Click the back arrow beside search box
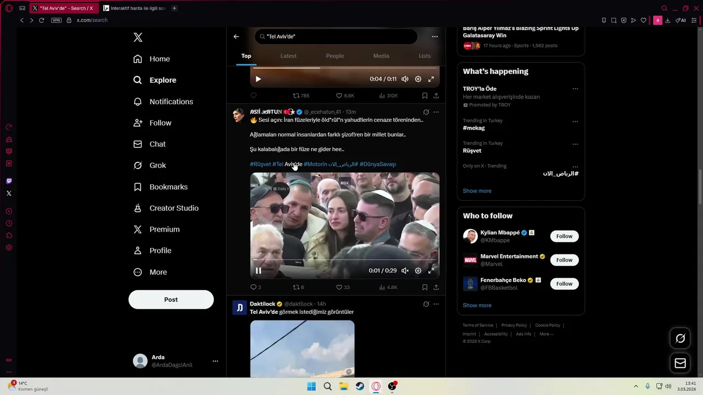The height and width of the screenshot is (395, 703). point(236,36)
